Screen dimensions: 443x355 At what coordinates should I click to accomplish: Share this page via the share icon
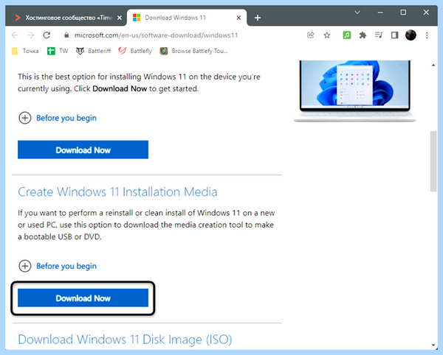(x=311, y=35)
